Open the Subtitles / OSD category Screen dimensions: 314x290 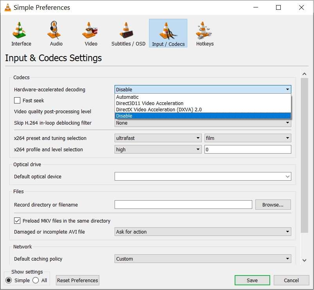click(128, 34)
